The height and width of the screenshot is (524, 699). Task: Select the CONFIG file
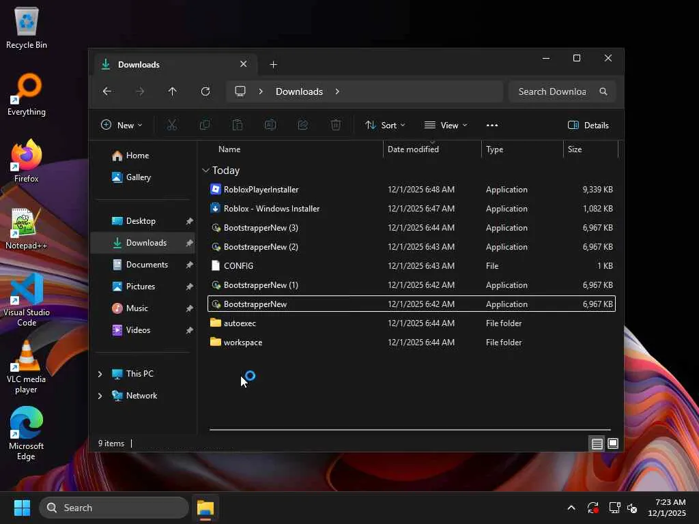pyautogui.click(x=238, y=266)
